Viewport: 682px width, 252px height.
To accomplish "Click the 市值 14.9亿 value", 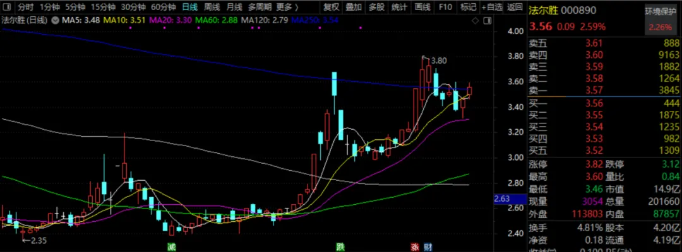I will (x=667, y=189).
